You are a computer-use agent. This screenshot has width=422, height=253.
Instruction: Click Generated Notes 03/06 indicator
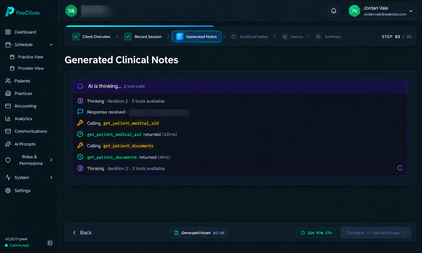pos(199,233)
